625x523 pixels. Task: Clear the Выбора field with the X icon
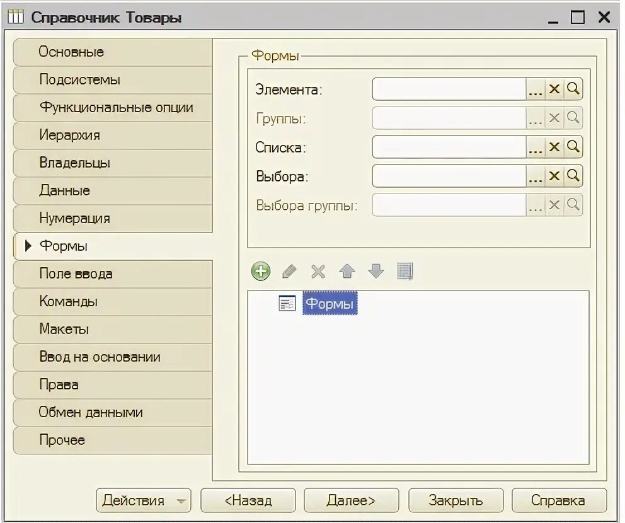click(554, 176)
